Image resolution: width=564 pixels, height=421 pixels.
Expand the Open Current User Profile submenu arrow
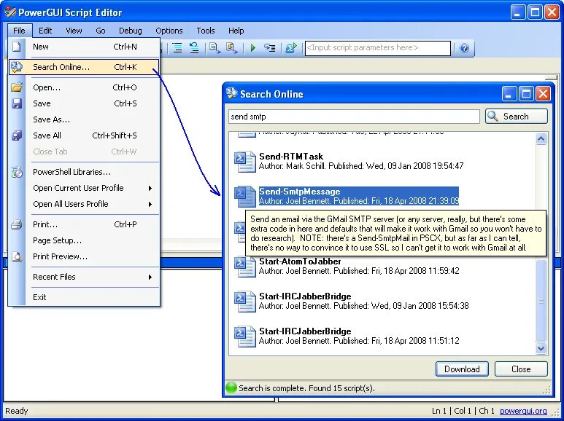click(150, 188)
